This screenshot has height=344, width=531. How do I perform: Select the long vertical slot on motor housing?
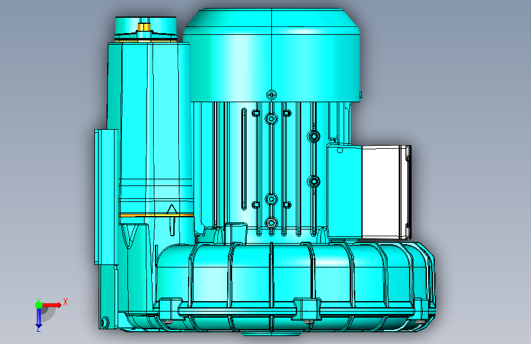[244, 159]
